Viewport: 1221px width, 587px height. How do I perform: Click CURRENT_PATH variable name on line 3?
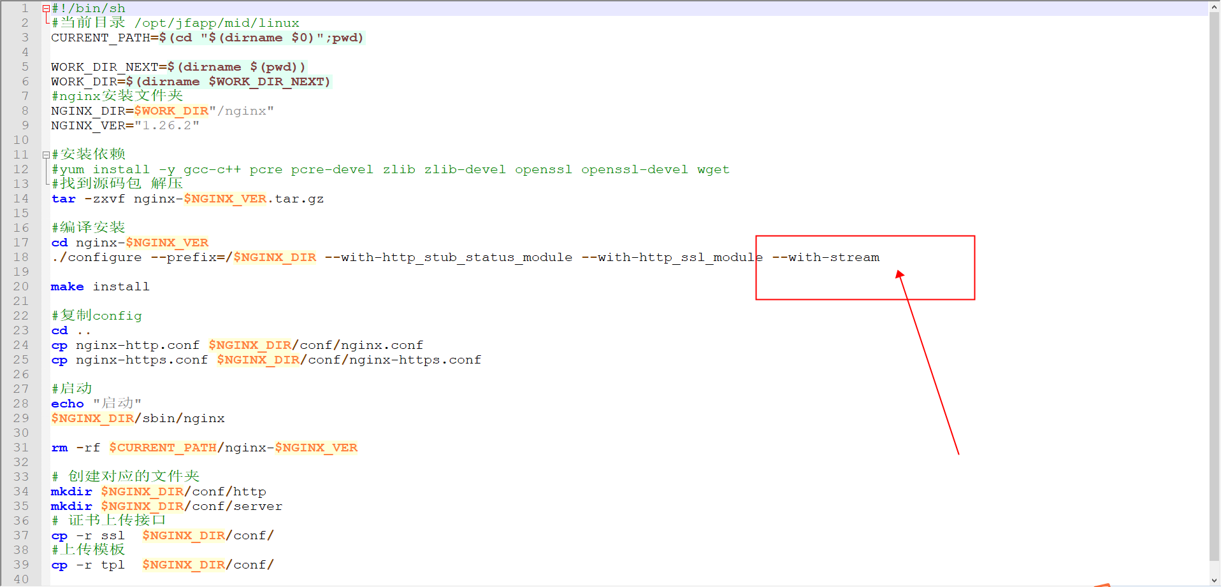click(101, 38)
